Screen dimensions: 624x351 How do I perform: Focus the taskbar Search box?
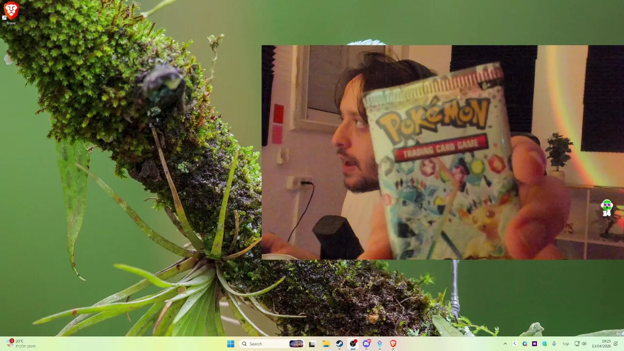[x=272, y=344]
